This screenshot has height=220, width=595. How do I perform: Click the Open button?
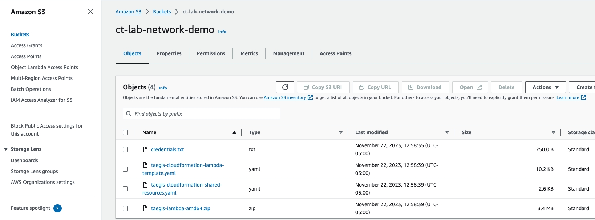470,87
